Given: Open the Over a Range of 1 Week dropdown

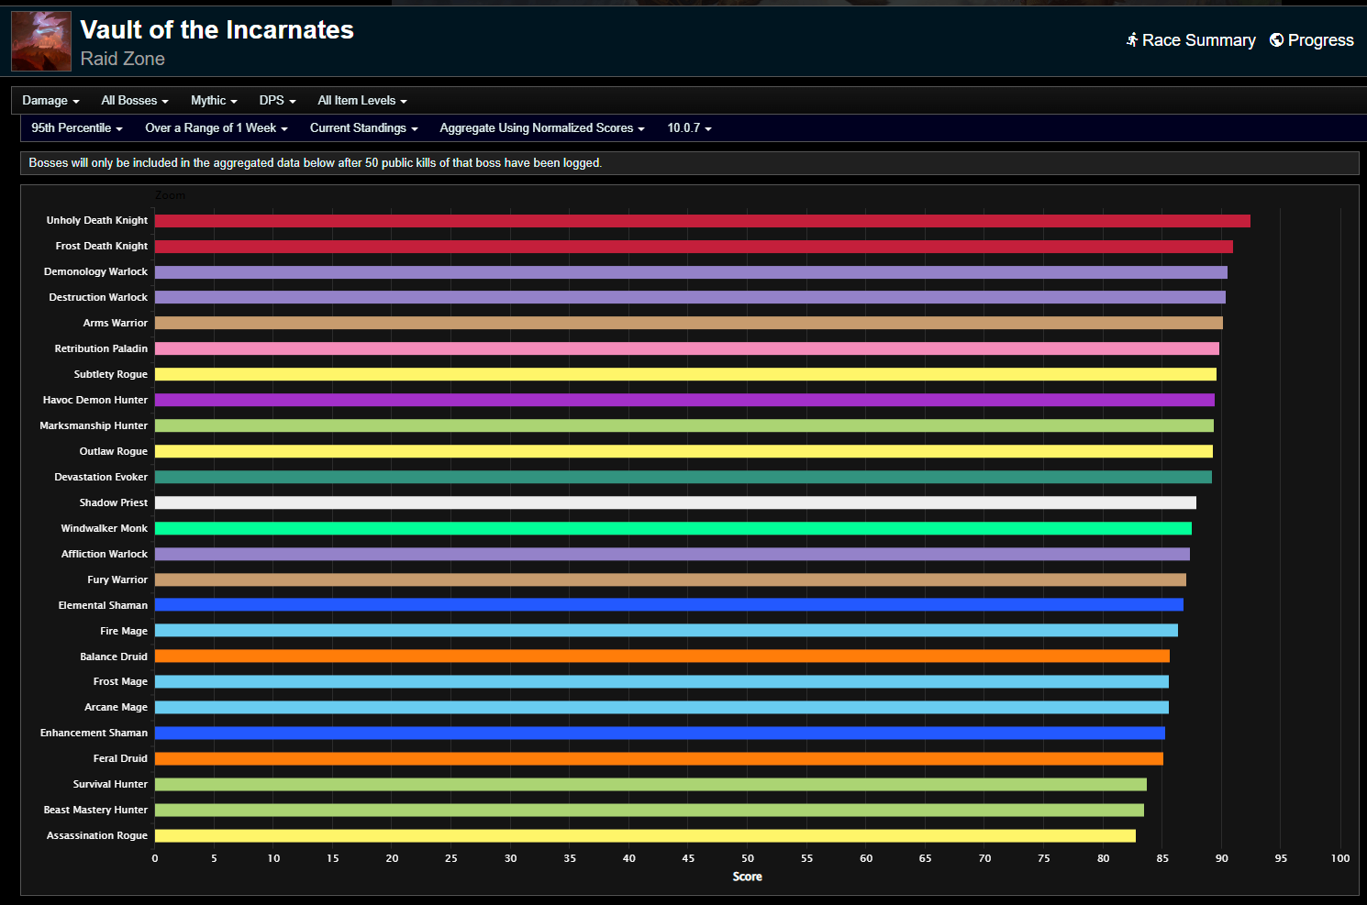Looking at the screenshot, I should [217, 128].
